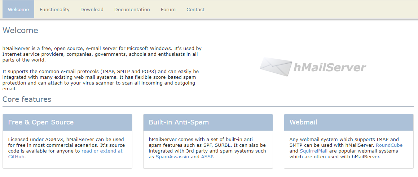
Task: Click the 'Core features' section heading
Action: click(x=27, y=99)
